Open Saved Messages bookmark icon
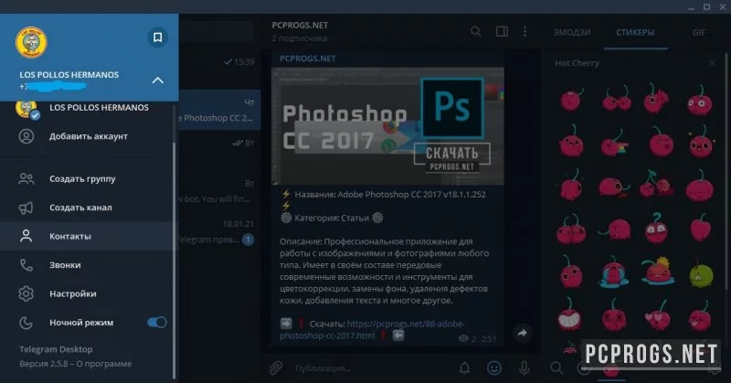 [157, 37]
